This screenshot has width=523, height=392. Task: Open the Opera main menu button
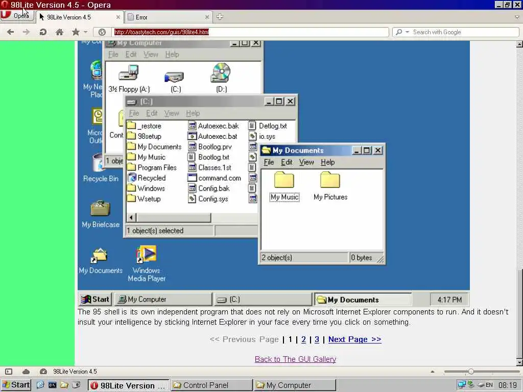[17, 16]
